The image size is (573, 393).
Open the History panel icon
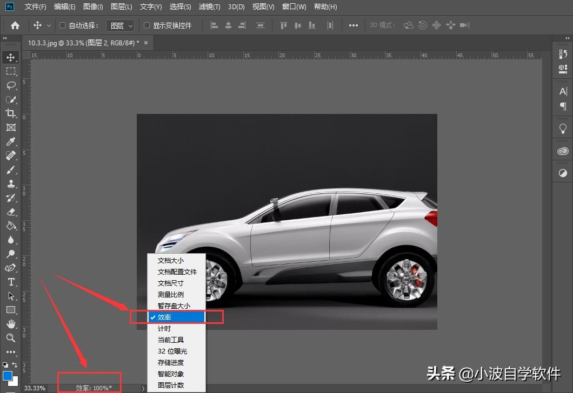pos(563,54)
